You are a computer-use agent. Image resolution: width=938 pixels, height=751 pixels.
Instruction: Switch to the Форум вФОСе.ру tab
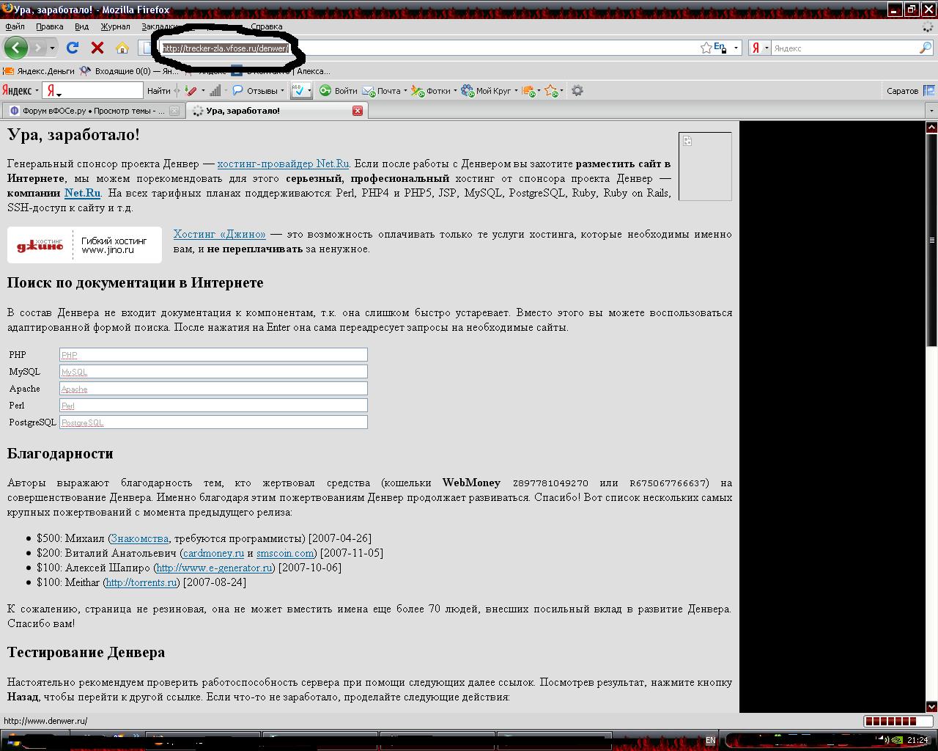[88, 111]
